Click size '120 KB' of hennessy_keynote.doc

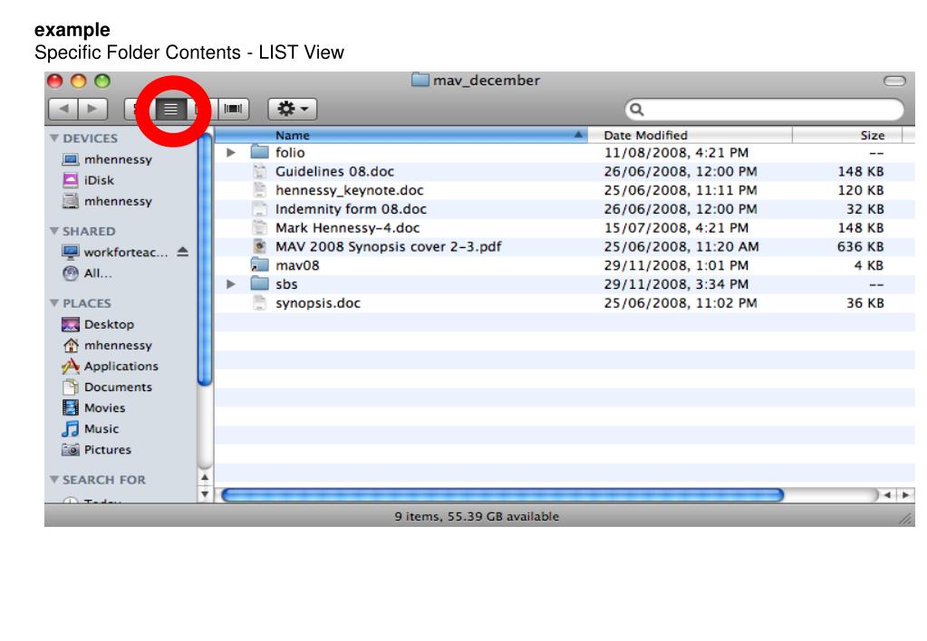pos(861,190)
